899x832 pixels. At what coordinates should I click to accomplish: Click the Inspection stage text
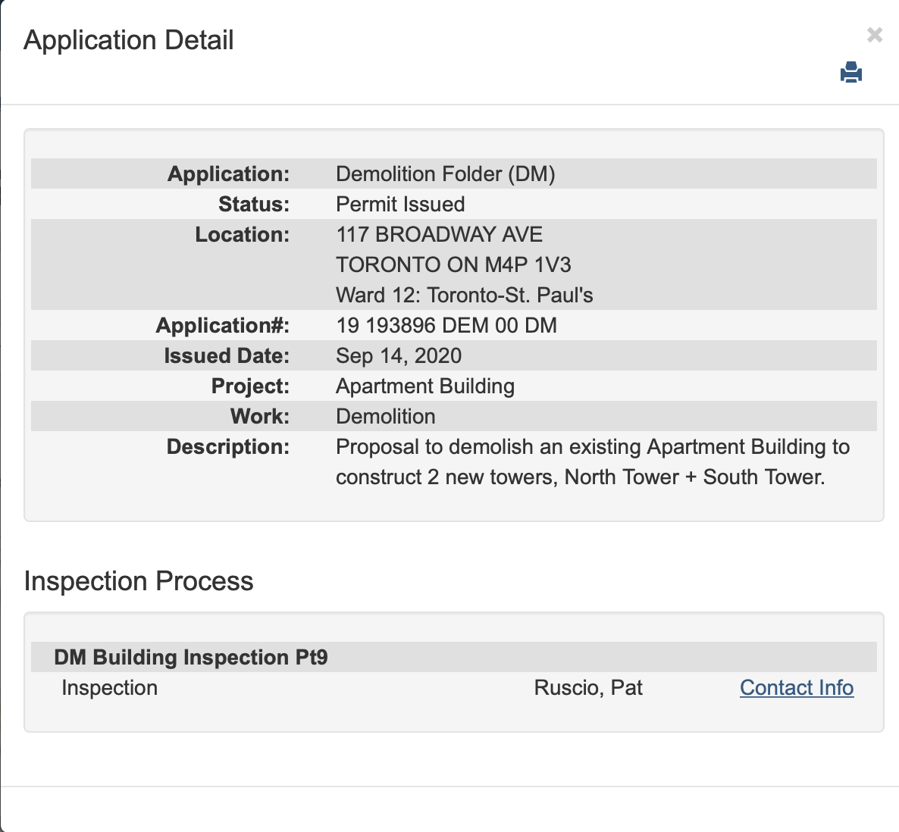point(110,687)
